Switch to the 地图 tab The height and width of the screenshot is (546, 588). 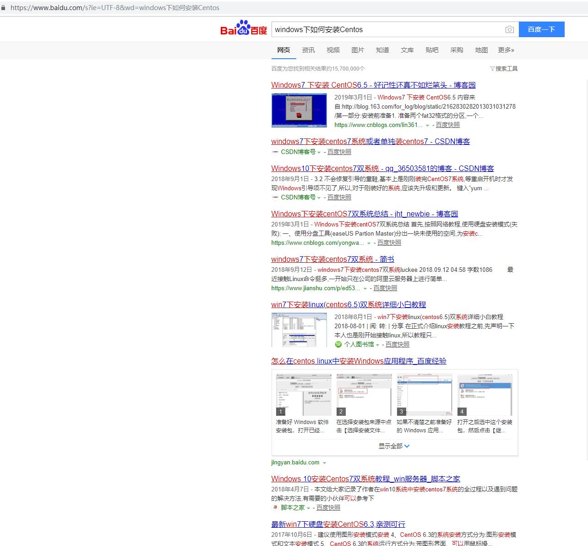click(481, 50)
